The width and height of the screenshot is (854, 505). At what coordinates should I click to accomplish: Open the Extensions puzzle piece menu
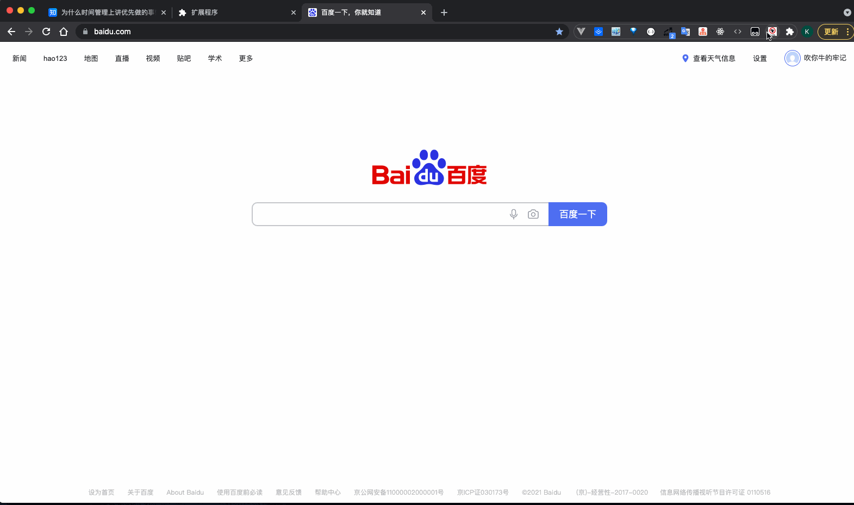790,32
